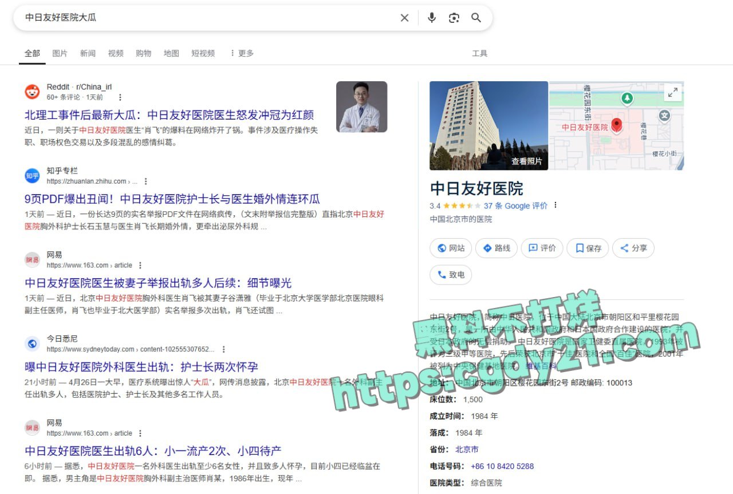Open the 北理工事件后最新大瓜 Reddit result
Viewport: 733px width, 494px height.
tap(170, 115)
